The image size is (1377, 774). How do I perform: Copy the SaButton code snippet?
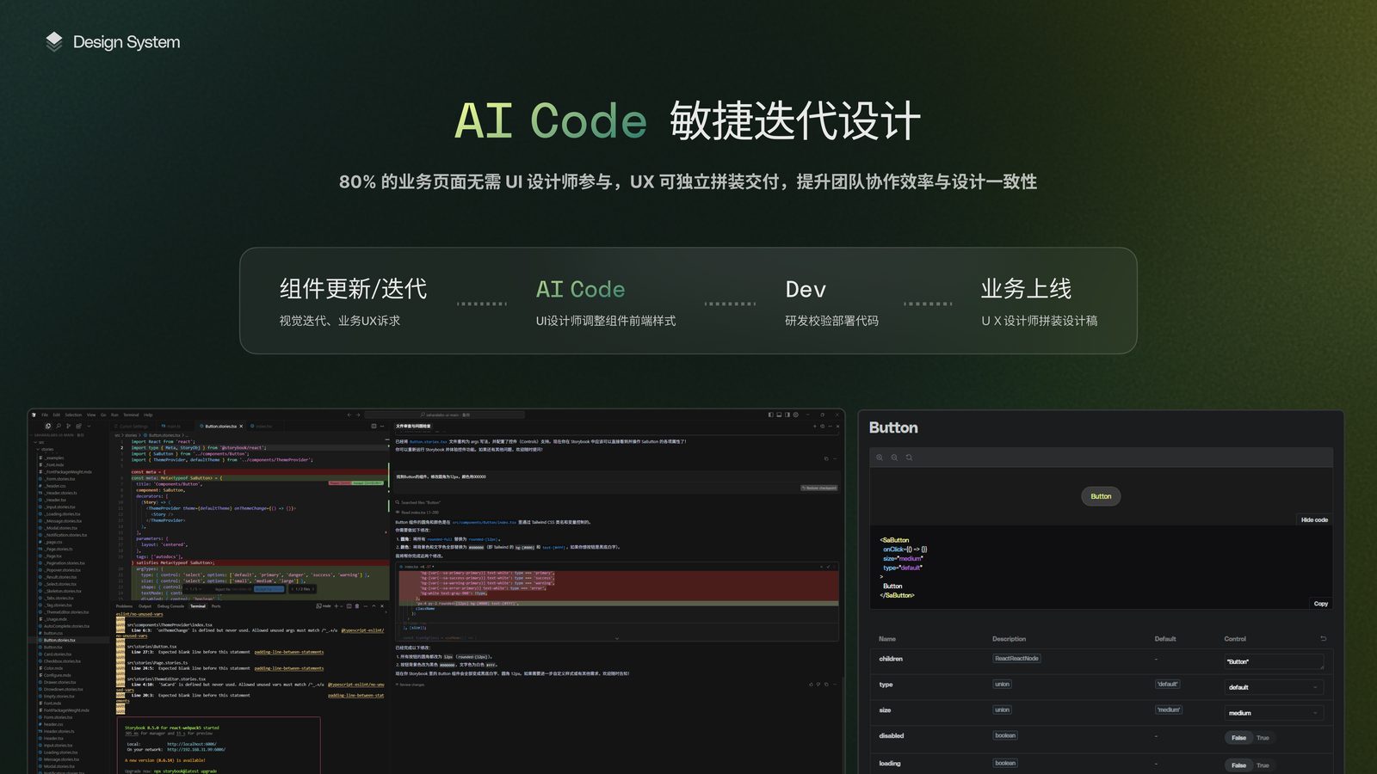coord(1320,604)
